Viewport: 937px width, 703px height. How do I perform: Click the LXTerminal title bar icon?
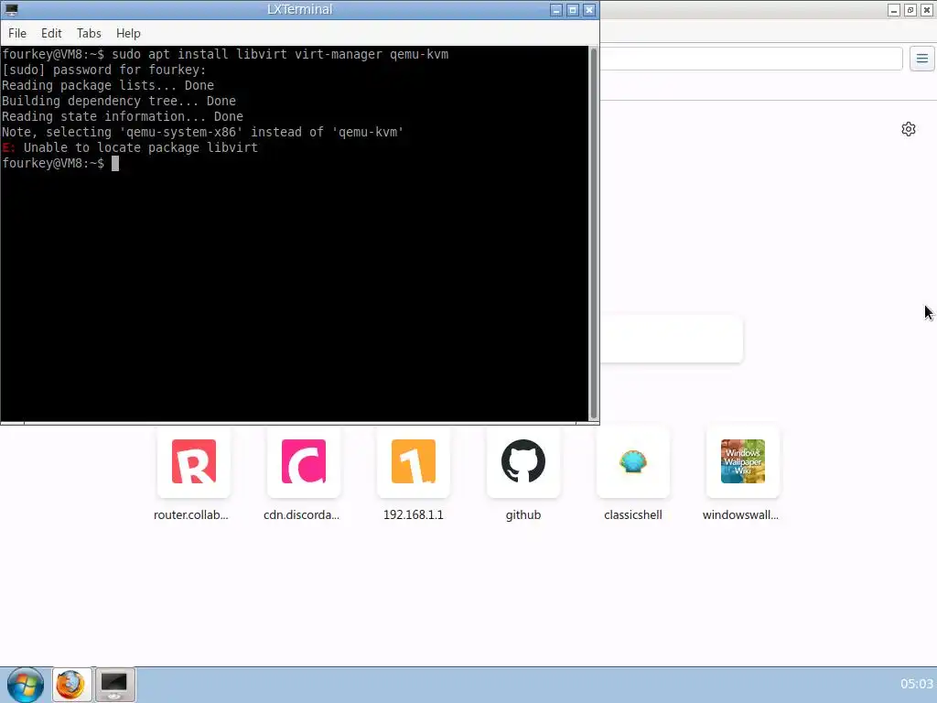tap(11, 9)
